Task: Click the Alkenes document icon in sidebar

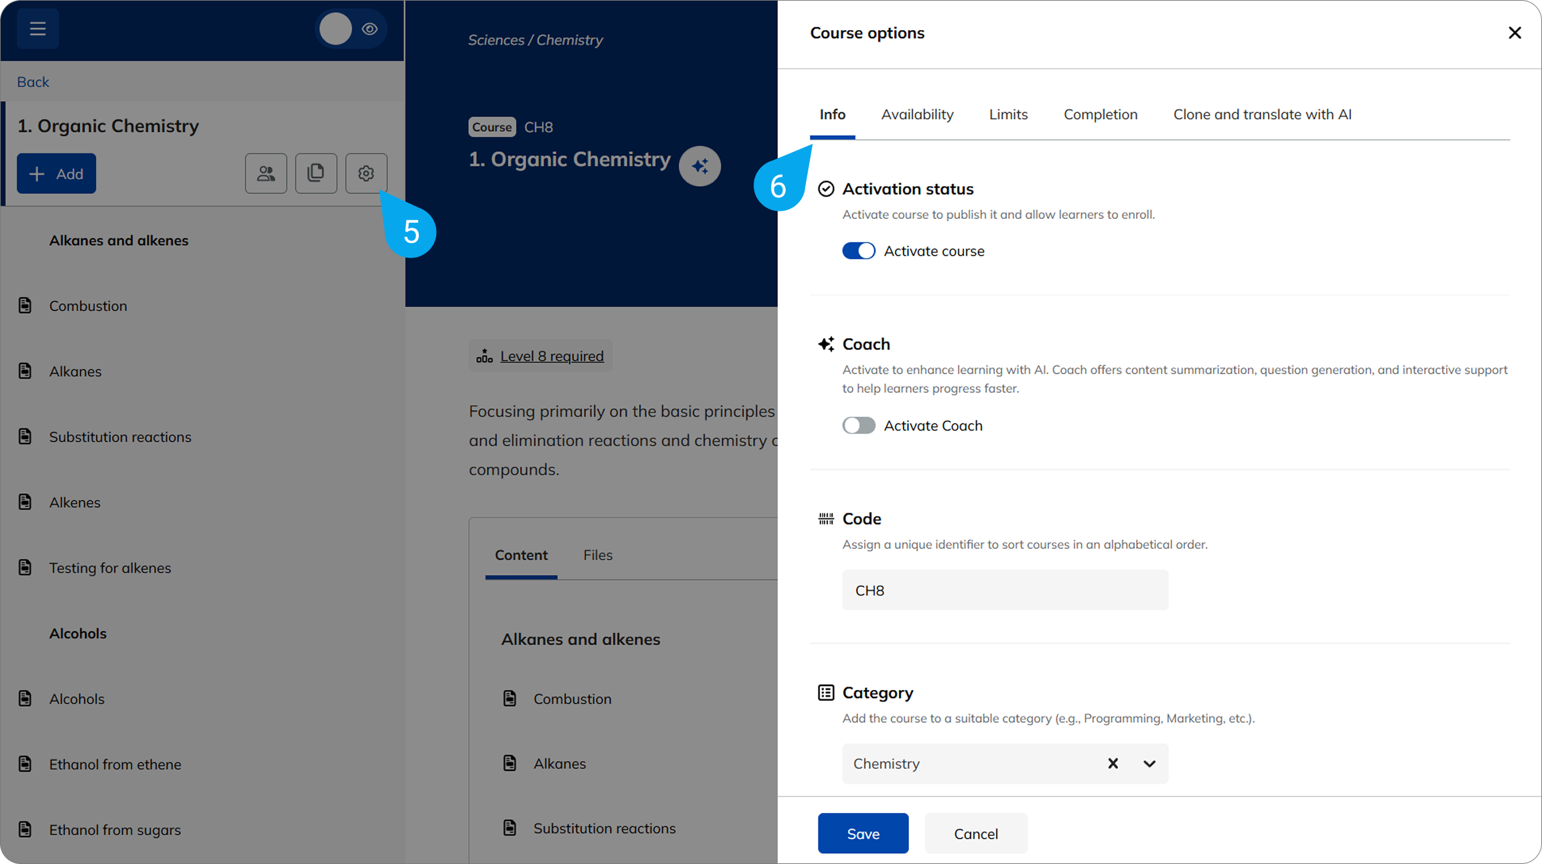Action: (x=25, y=502)
